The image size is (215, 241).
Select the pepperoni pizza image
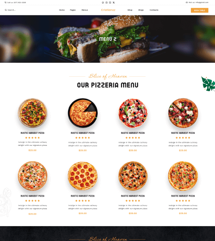[83, 176]
